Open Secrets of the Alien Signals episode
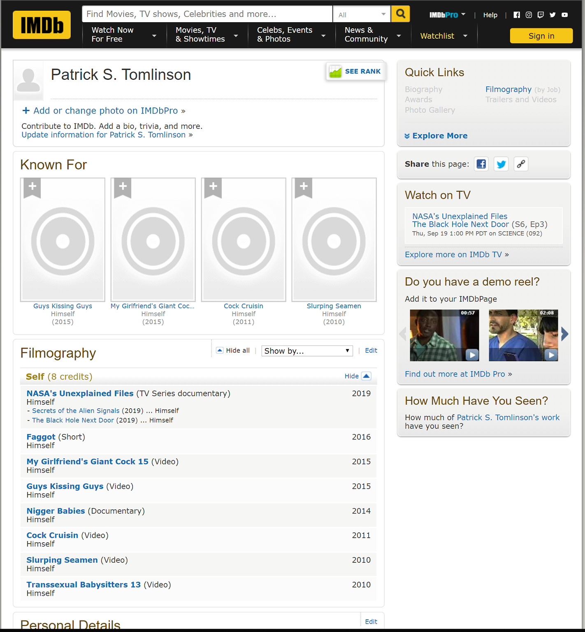Image resolution: width=585 pixels, height=632 pixels. (76, 411)
